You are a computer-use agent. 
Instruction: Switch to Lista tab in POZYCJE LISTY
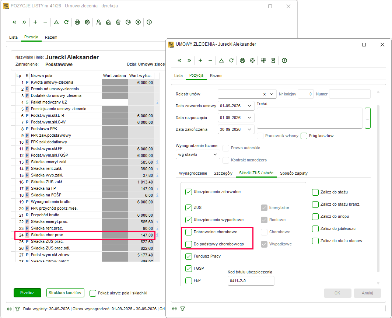[x=14, y=37]
